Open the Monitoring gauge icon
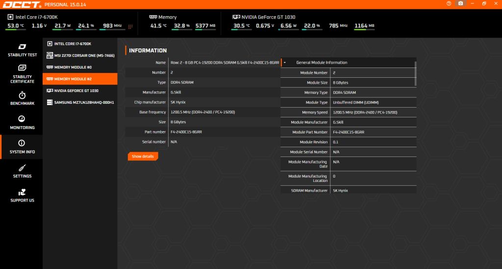Viewport: 502px width, 269px height. [22, 119]
